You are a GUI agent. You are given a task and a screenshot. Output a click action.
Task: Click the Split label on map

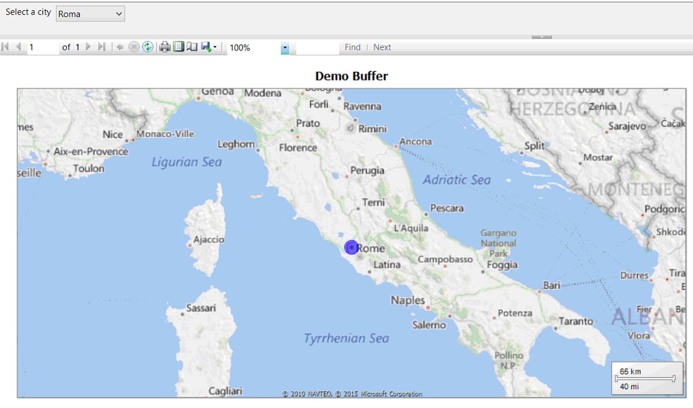click(x=534, y=145)
